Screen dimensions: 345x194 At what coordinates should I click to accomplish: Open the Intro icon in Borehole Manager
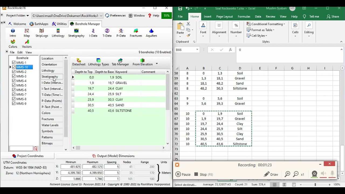pyautogui.click(x=13, y=33)
